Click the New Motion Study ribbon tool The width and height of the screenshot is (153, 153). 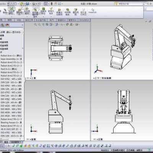coord(59,12)
